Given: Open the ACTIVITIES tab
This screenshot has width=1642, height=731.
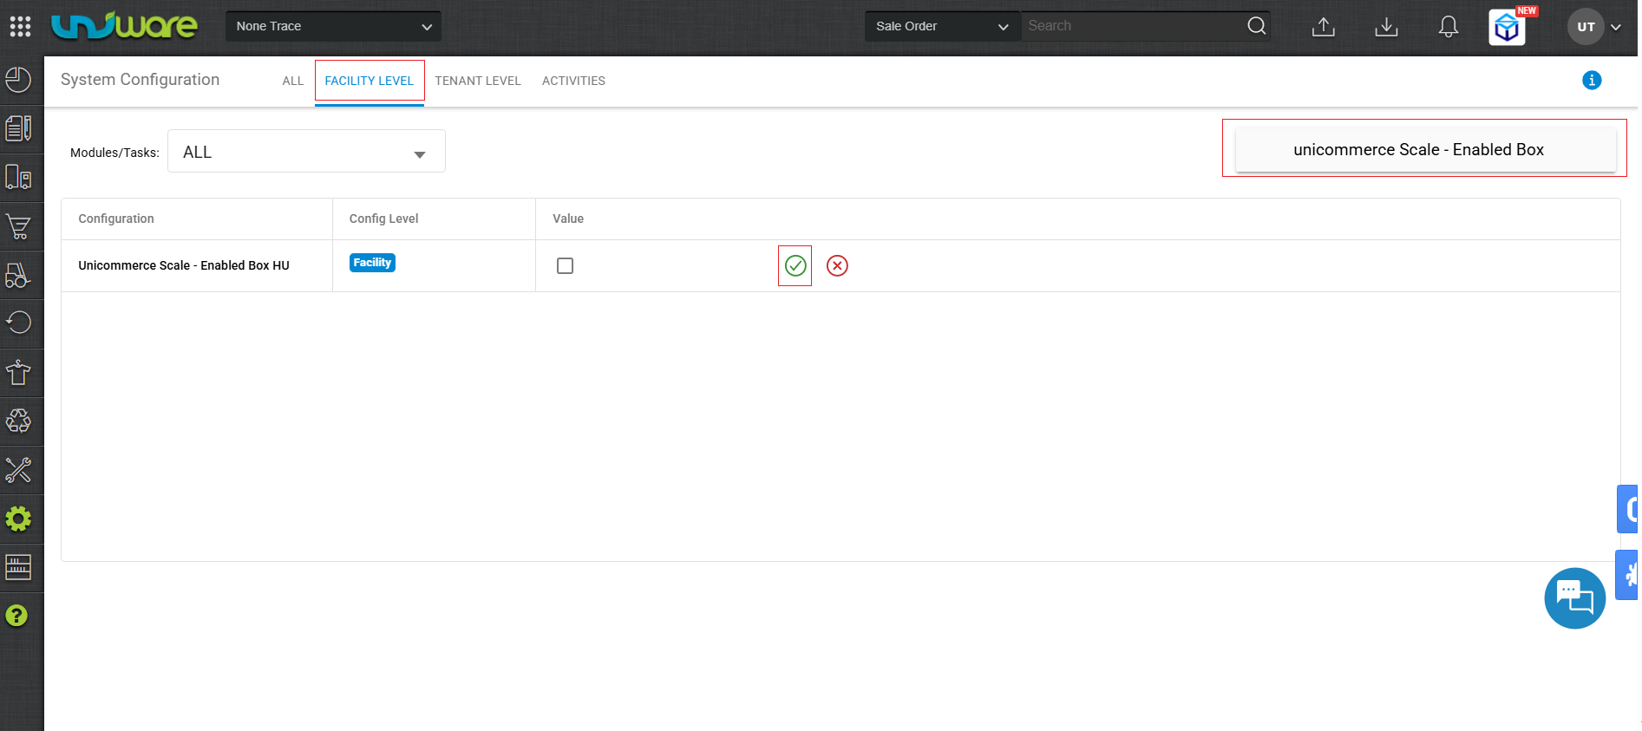Looking at the screenshot, I should click(x=573, y=81).
